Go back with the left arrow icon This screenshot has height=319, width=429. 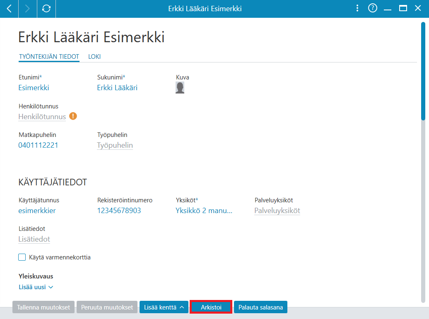tap(9, 9)
